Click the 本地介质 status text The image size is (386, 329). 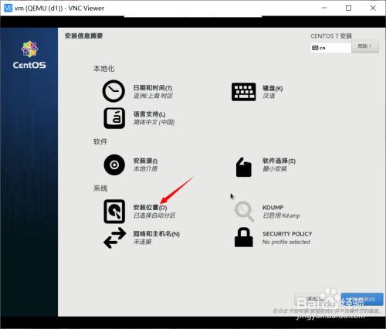pos(145,168)
